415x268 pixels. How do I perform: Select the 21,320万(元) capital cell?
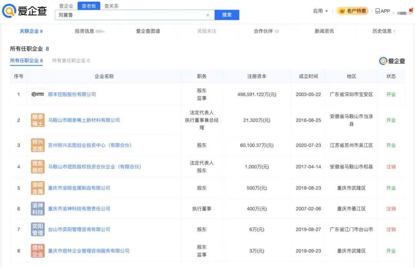(x=257, y=120)
